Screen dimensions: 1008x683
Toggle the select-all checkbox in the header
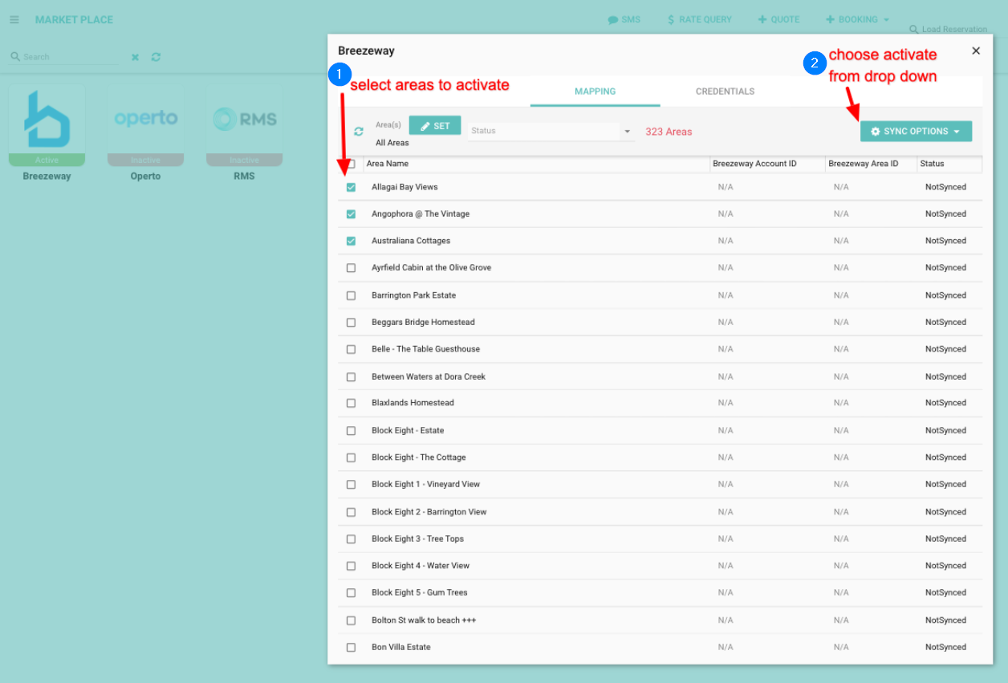point(351,164)
